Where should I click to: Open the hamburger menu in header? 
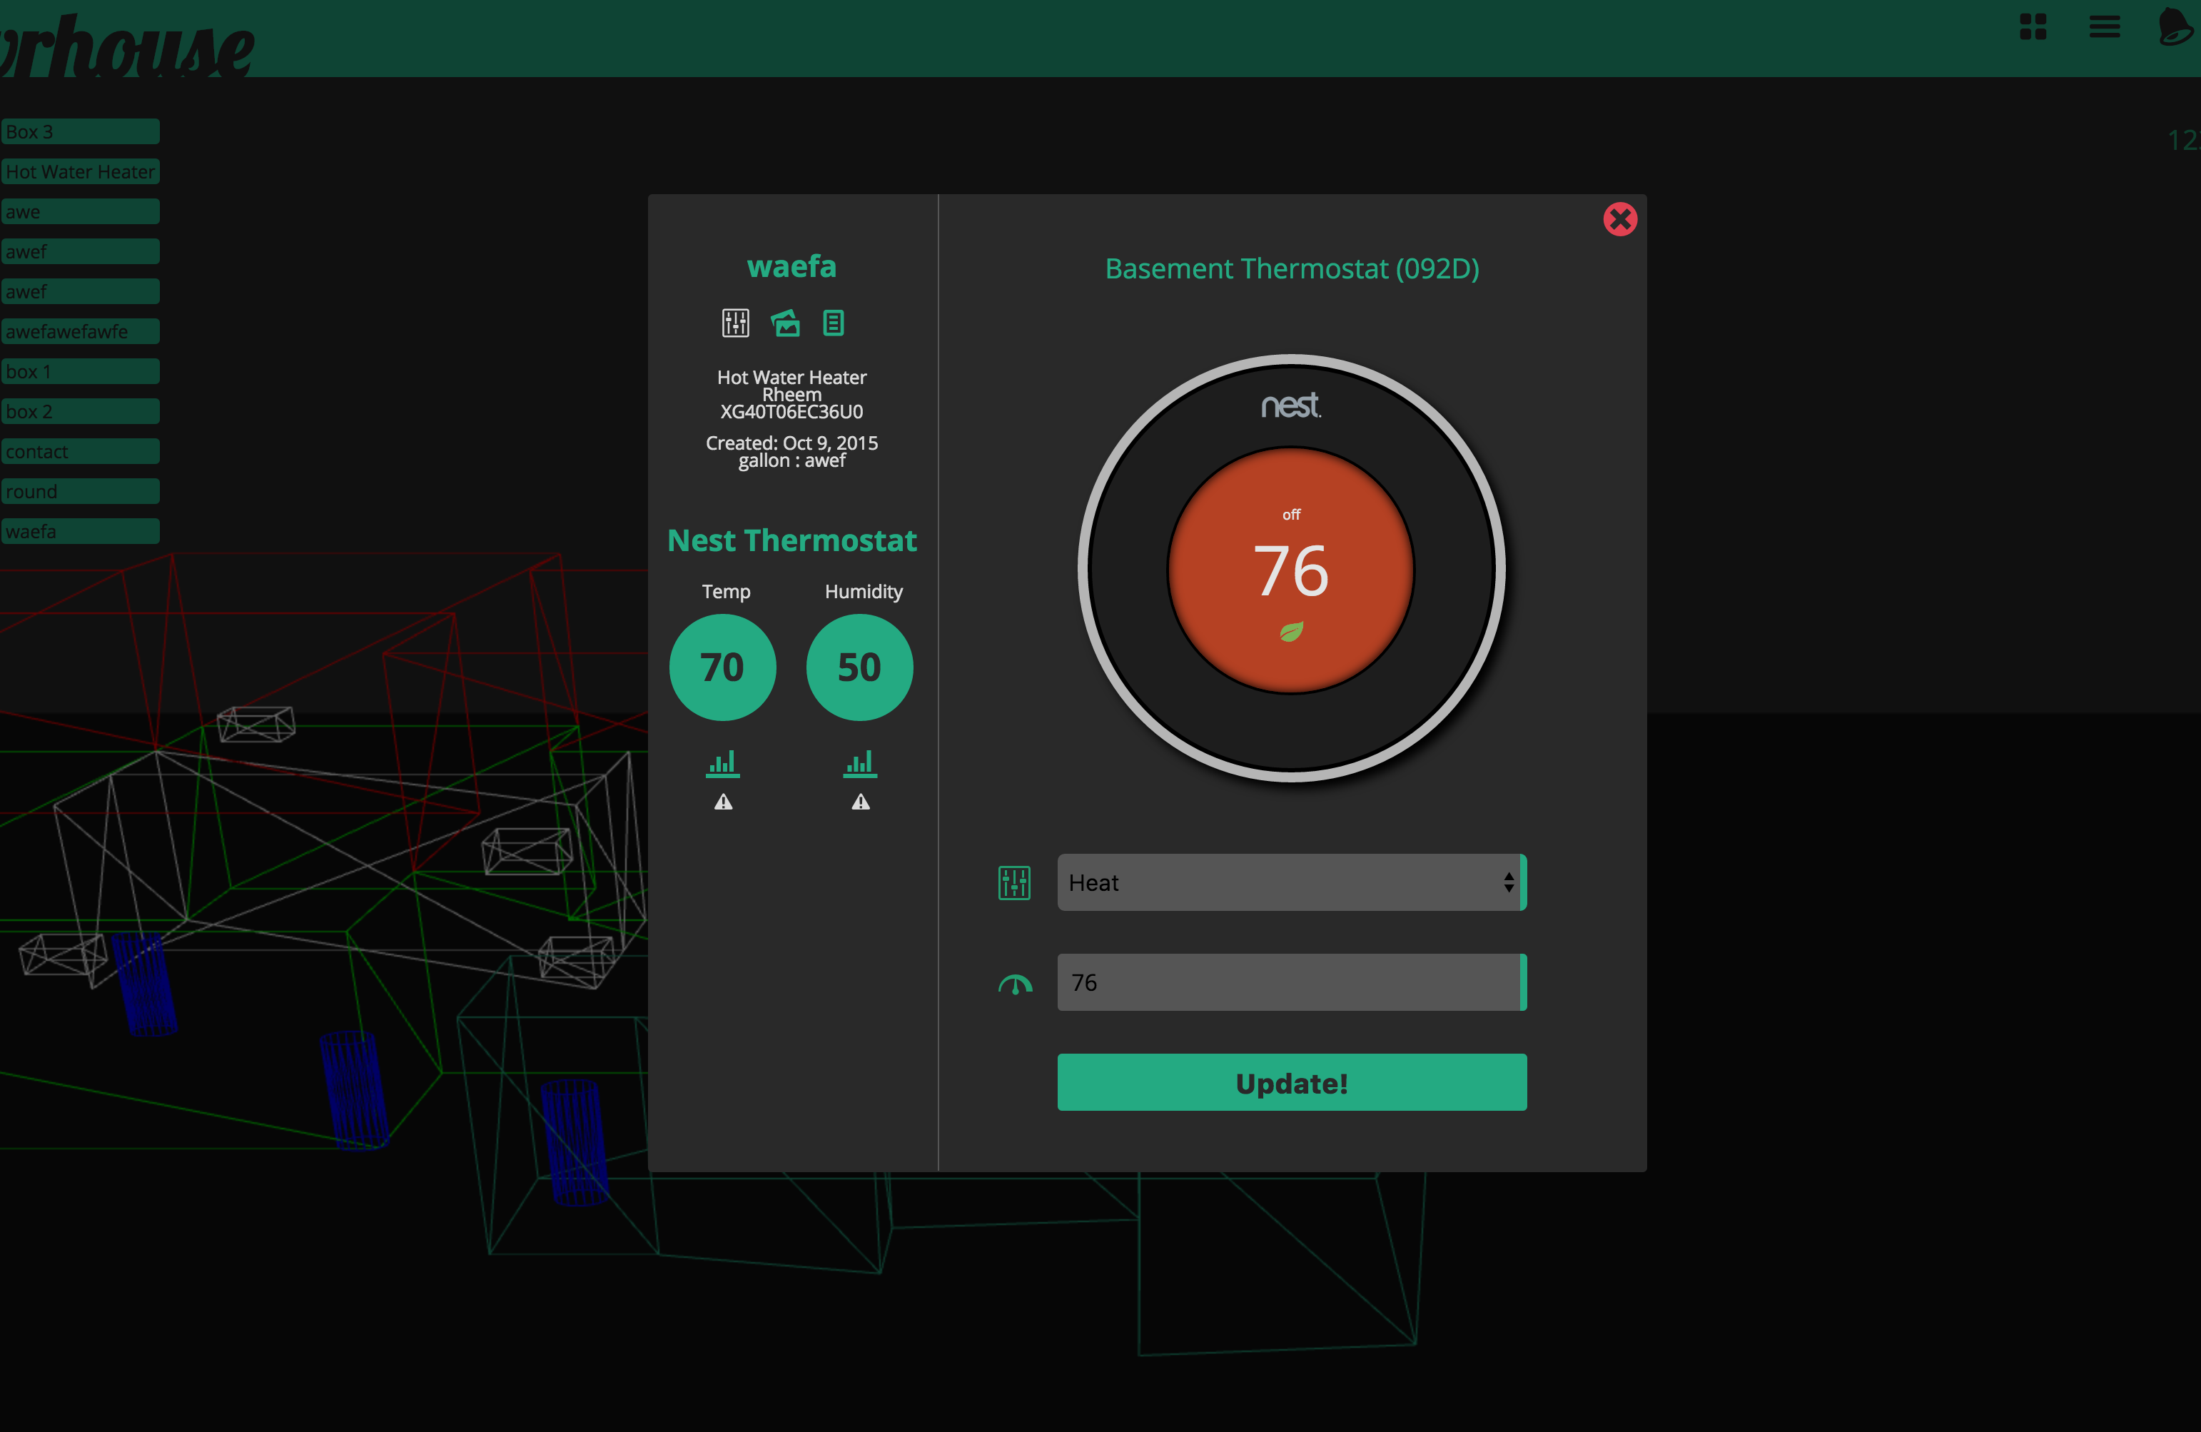[x=2104, y=27]
